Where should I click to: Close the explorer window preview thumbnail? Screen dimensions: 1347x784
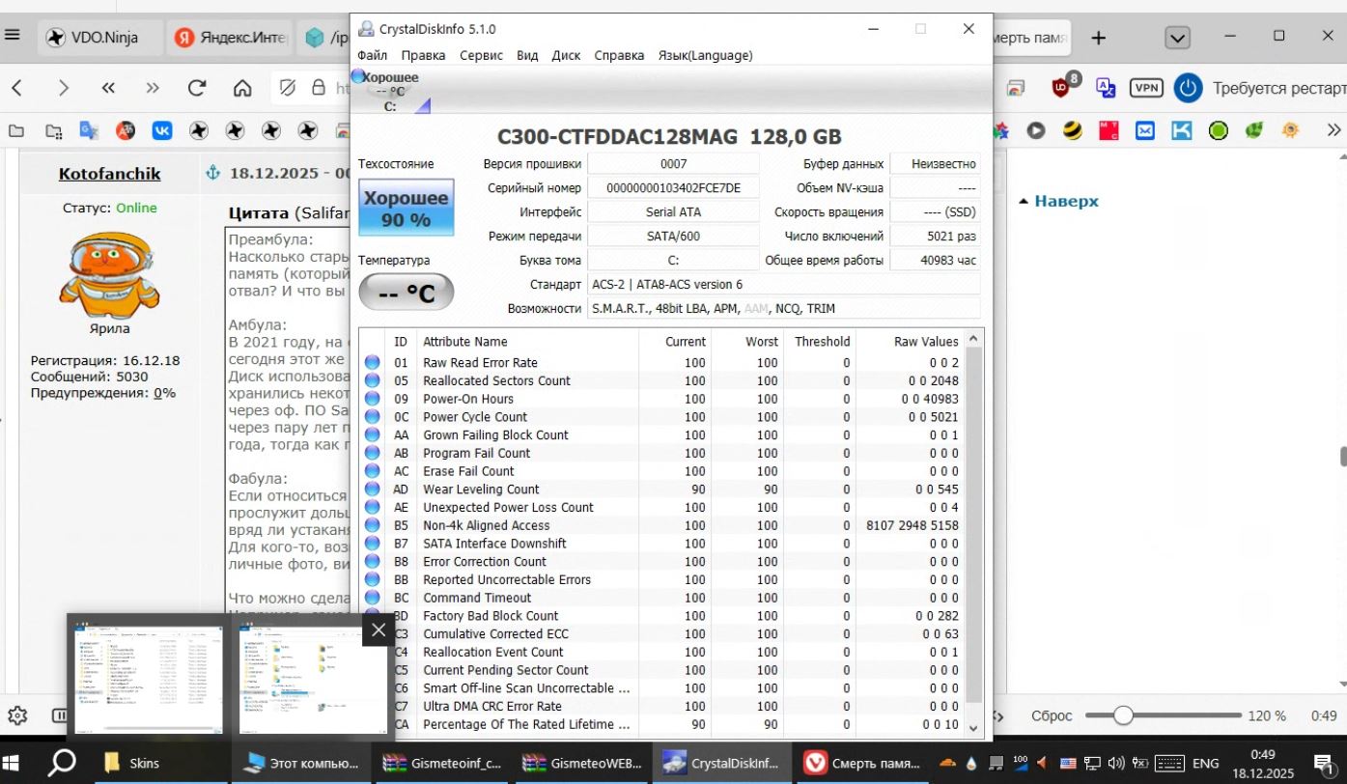[x=379, y=630]
